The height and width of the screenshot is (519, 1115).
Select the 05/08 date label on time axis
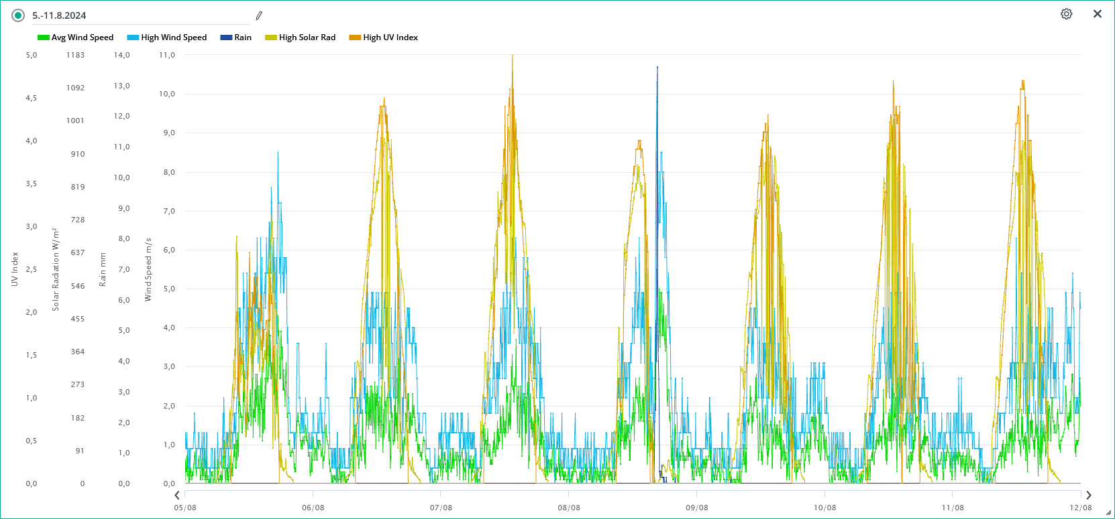pos(185,508)
